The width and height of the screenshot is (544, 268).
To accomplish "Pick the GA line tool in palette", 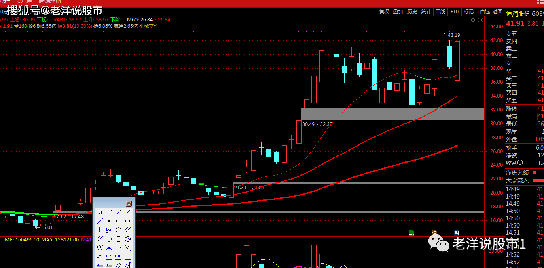I will pos(119,256).
